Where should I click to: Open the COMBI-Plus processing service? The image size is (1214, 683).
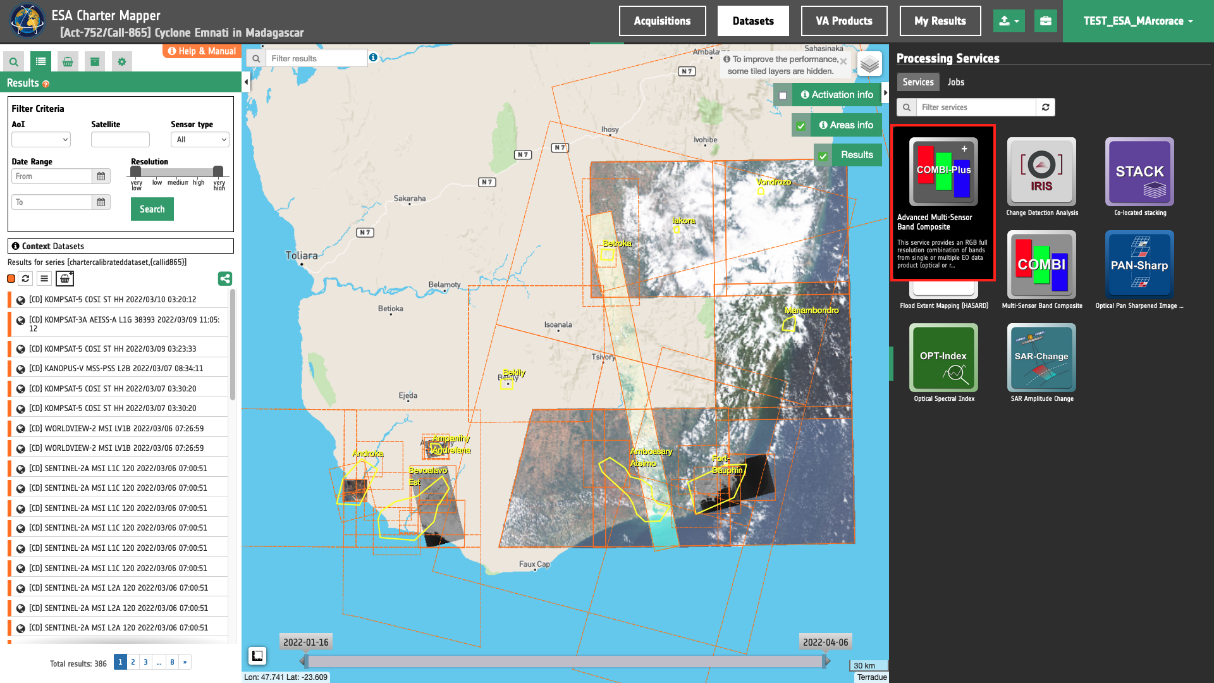[943, 172]
